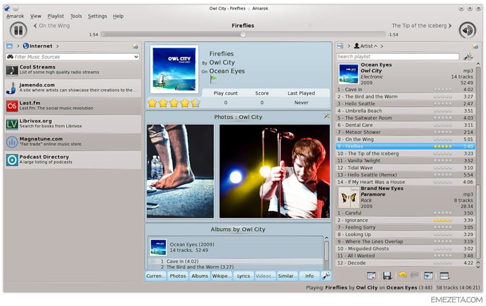Click the show active track icon
Screen dimensions: 486x306
(x=428, y=276)
